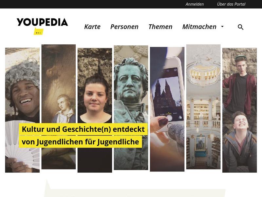
Task: Click the pale speech bubble at page bottom
Action: [x=135, y=189]
